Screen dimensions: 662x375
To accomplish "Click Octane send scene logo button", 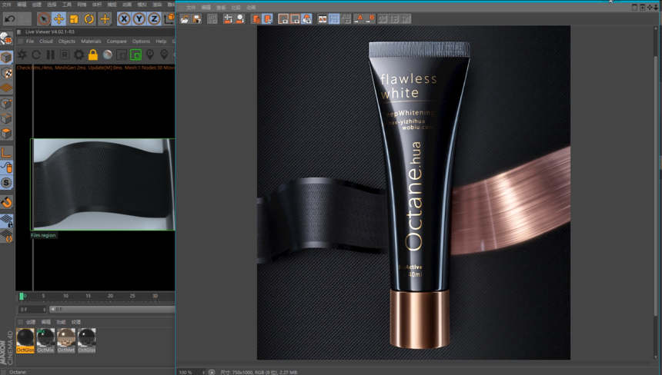I will point(22,55).
